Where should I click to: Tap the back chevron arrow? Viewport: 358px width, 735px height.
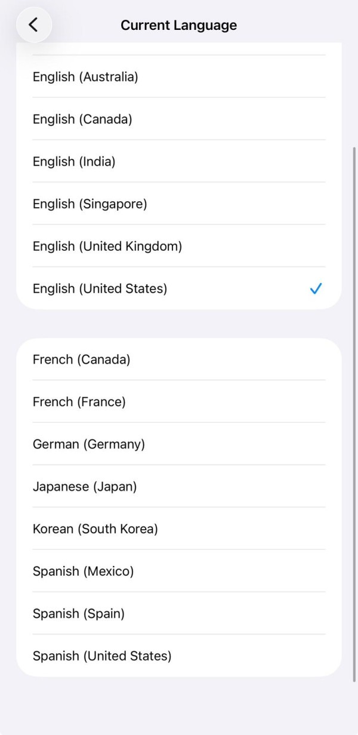34,25
